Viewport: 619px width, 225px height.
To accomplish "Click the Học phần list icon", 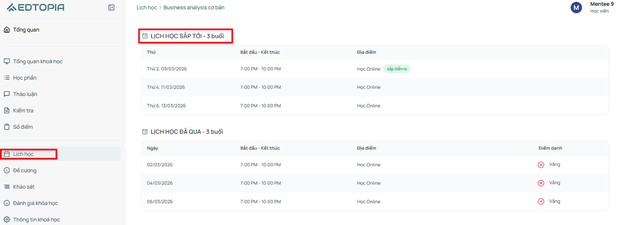I will coord(7,78).
